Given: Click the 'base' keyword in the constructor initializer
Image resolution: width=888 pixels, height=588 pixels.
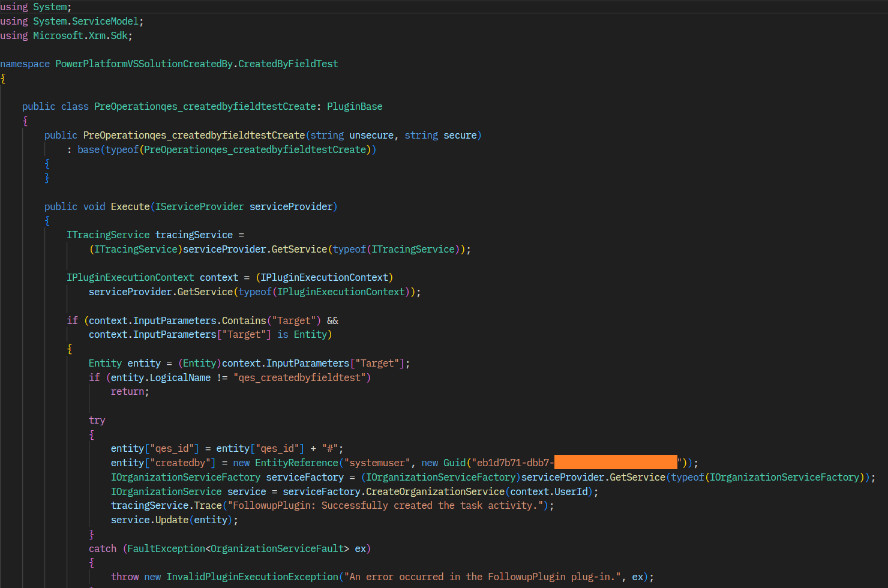Looking at the screenshot, I should (x=88, y=150).
